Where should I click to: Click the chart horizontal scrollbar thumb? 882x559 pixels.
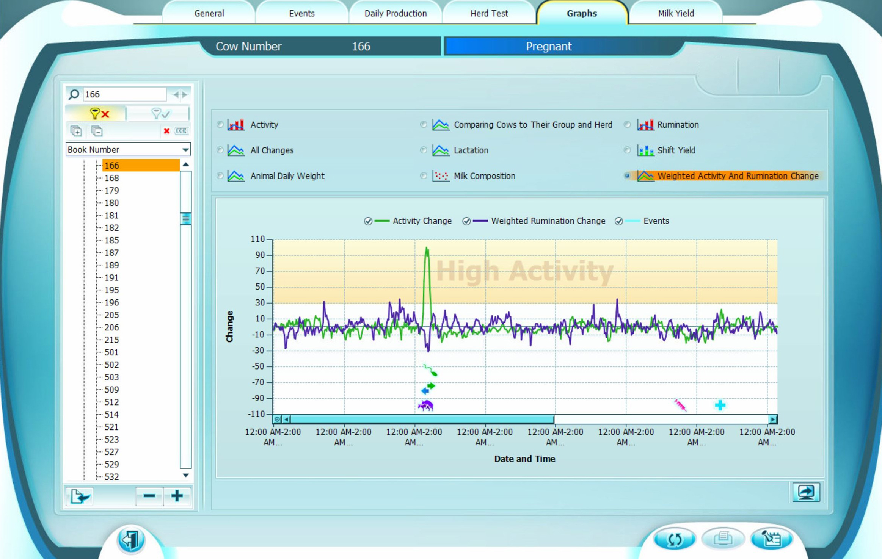422,419
